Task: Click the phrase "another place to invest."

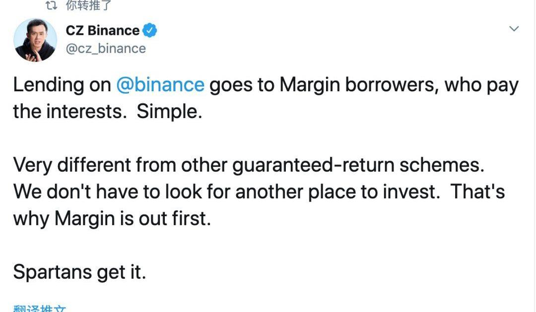Action: 337,192
